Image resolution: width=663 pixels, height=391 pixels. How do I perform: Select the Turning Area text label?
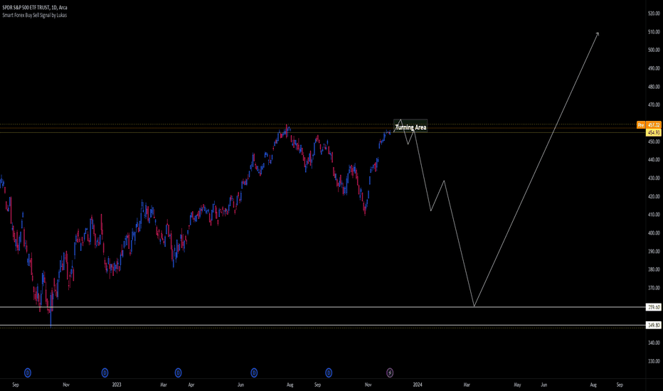[410, 127]
